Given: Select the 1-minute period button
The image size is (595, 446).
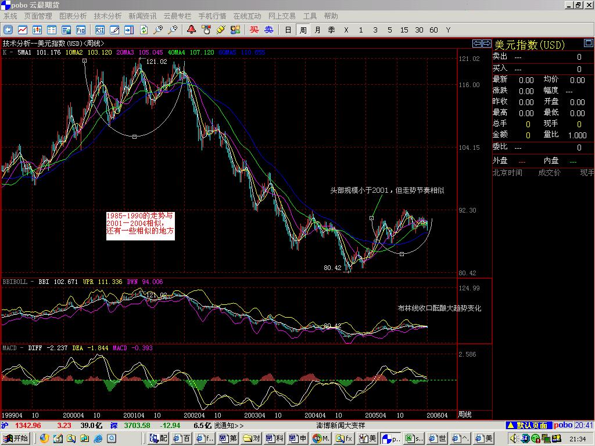Looking at the screenshot, I should pos(361,30).
